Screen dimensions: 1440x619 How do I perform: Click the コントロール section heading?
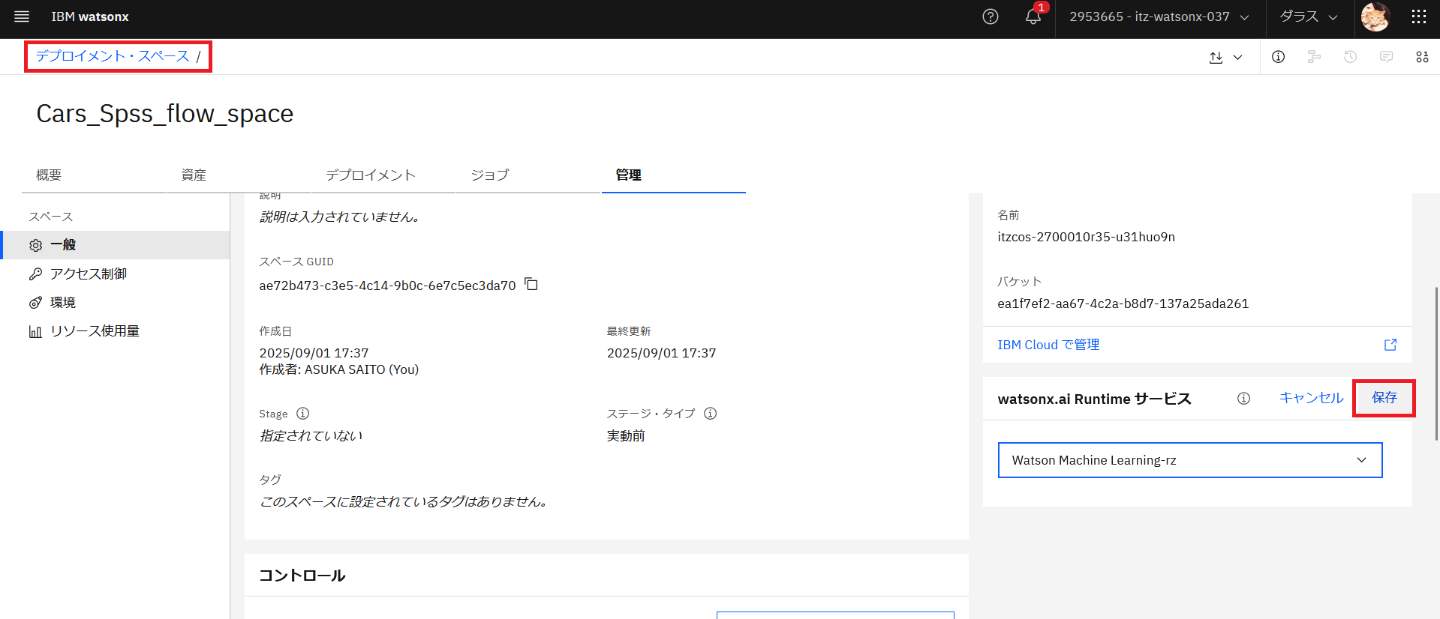(x=302, y=576)
